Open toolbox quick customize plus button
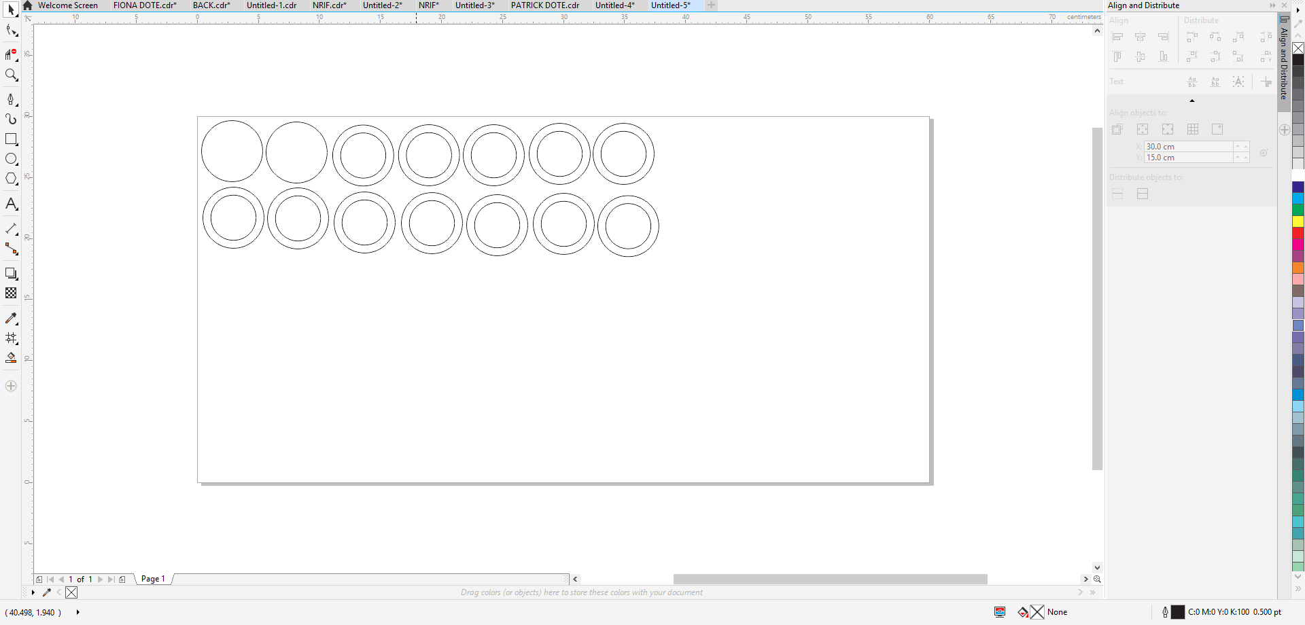 [x=11, y=386]
